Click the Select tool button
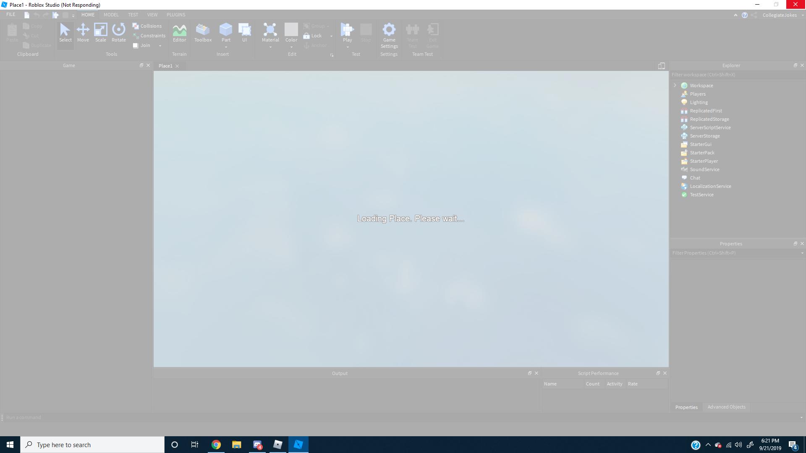This screenshot has width=806, height=453. click(65, 32)
